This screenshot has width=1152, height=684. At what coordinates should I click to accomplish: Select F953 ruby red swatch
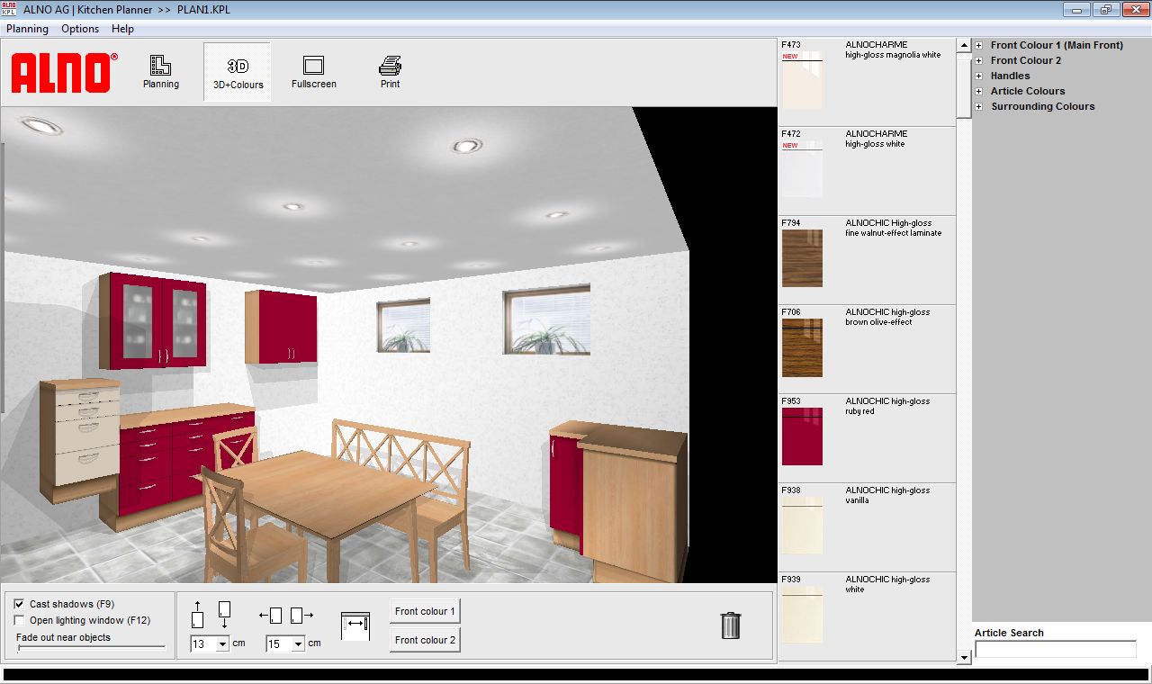(x=802, y=436)
